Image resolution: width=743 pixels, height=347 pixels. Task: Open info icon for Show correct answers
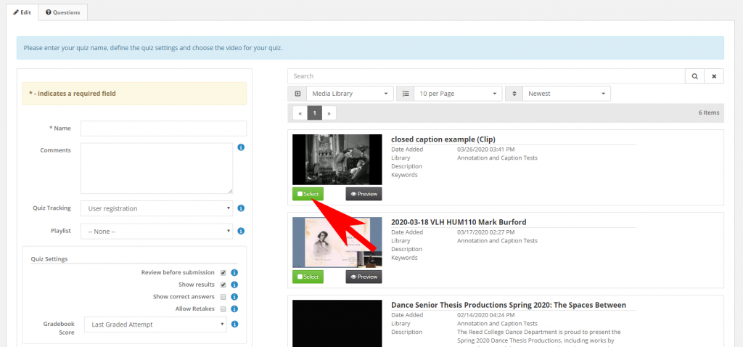[234, 297]
